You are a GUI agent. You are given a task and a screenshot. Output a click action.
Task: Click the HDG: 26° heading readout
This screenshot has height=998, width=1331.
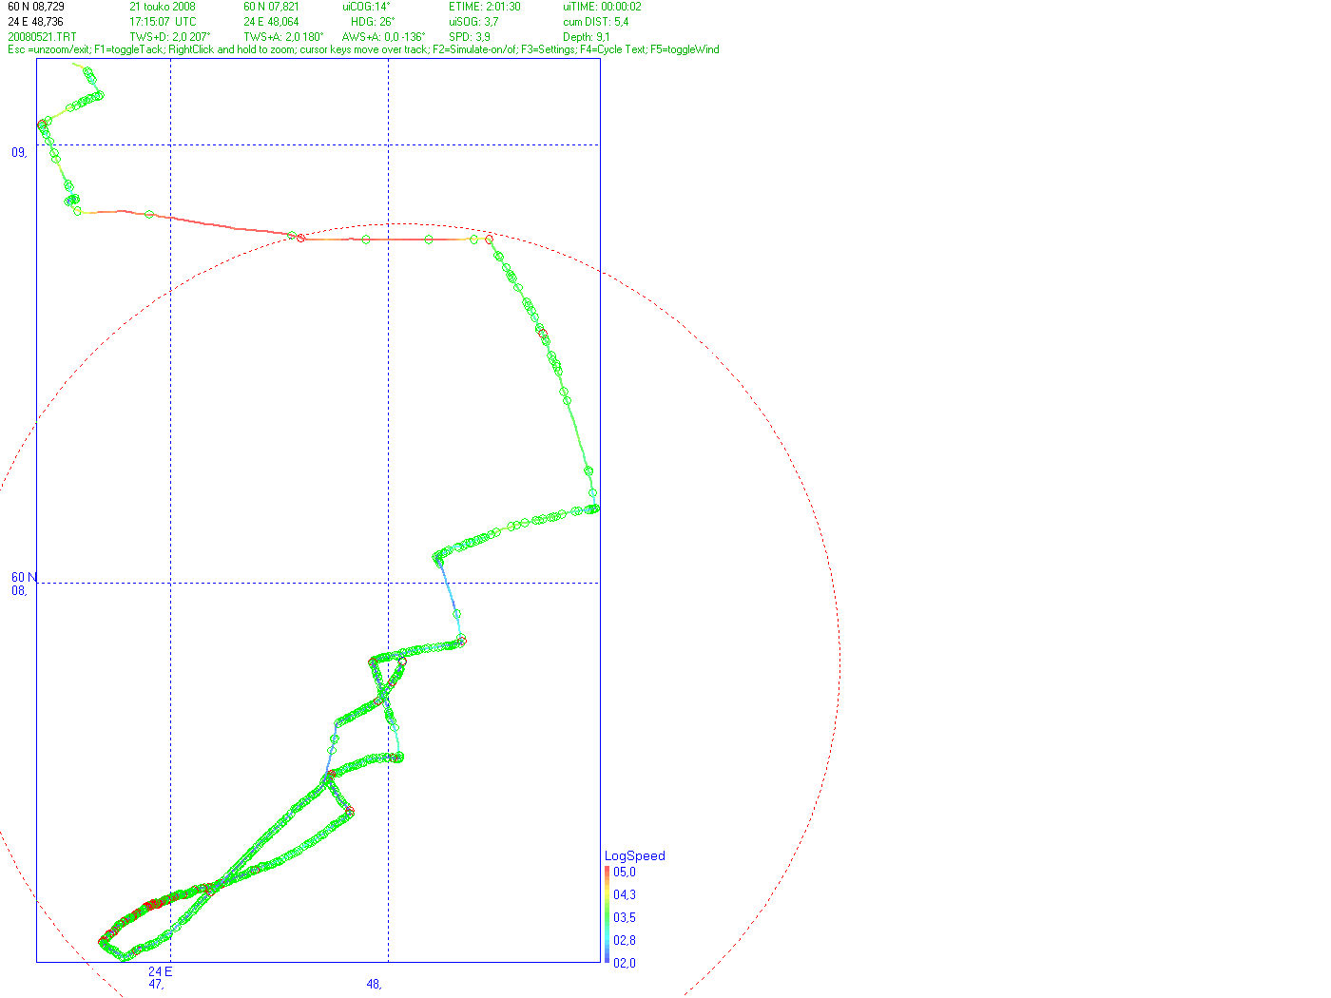(373, 22)
